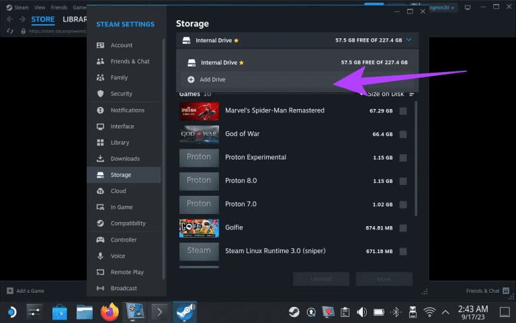Click the plus icon beside Add Drive
Viewport: 516px width, 323px height.
pos(191,79)
